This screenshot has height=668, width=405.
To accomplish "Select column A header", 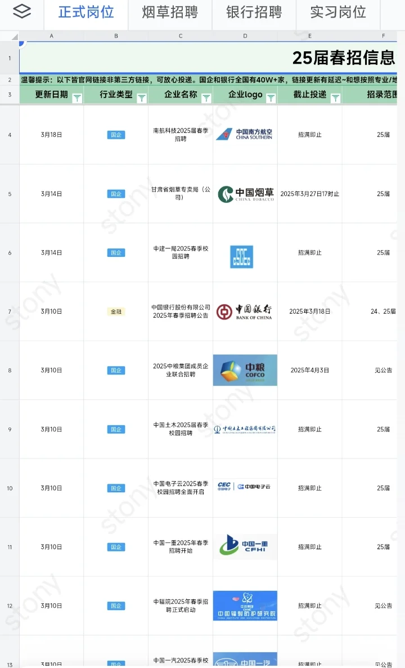I will click(52, 36).
